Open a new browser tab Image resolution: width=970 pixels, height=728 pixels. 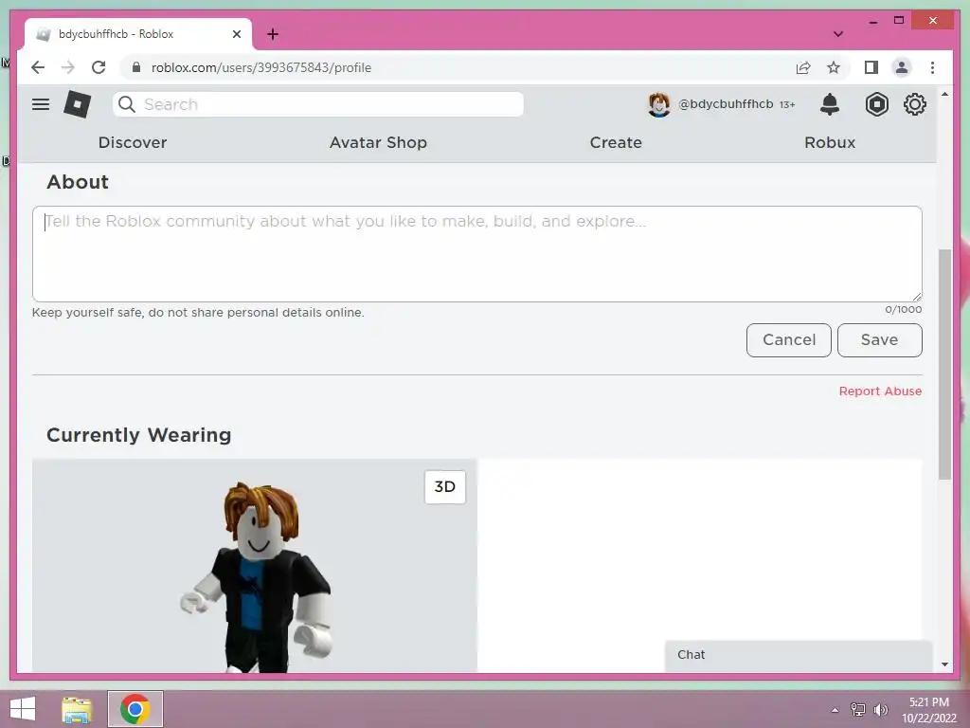click(x=272, y=34)
